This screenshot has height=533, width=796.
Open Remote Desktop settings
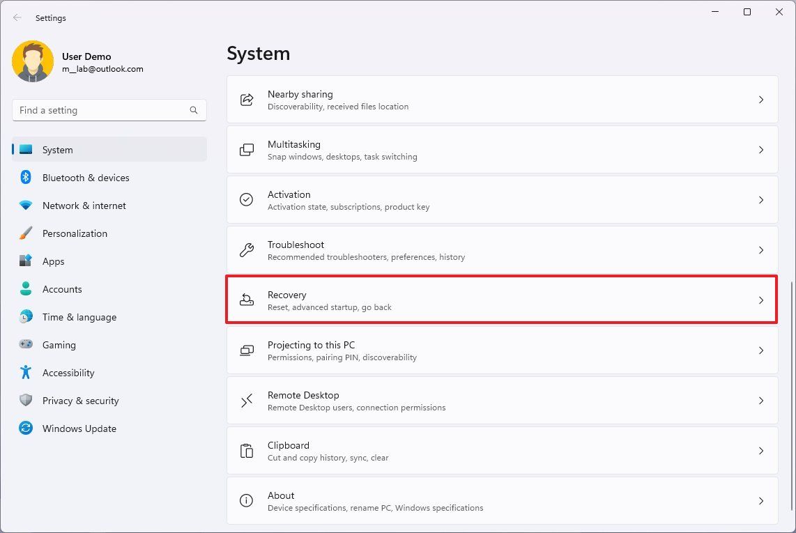[502, 400]
